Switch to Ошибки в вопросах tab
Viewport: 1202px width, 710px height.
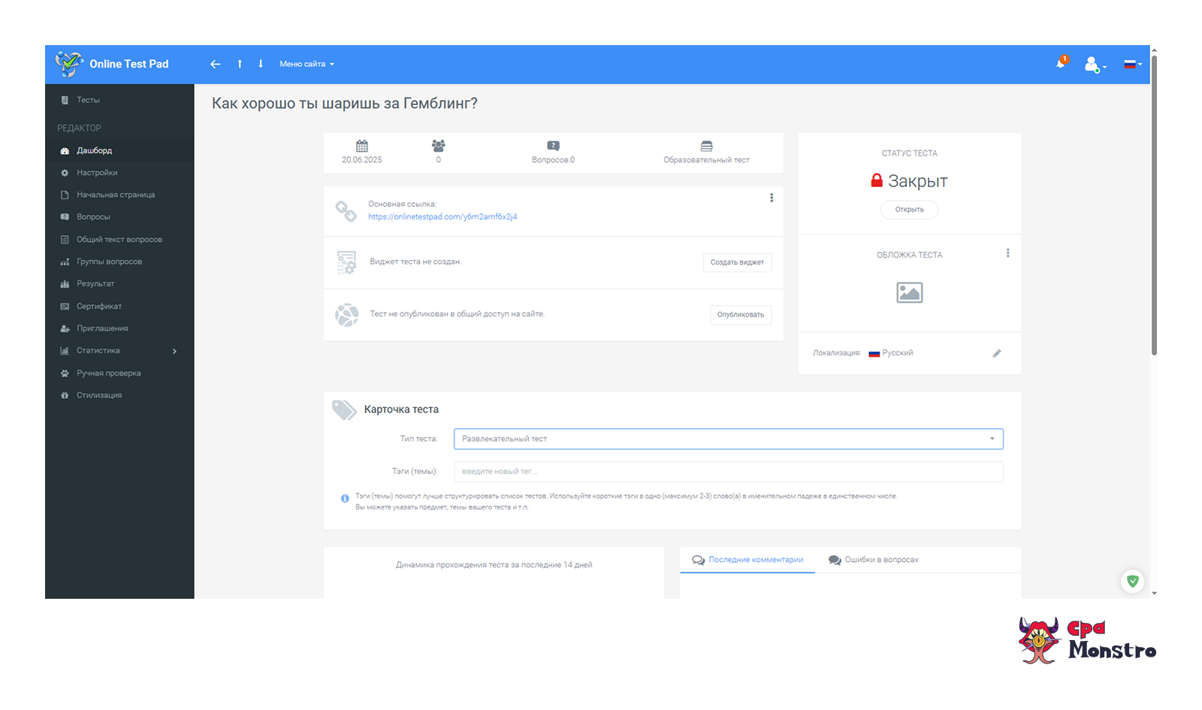pyautogui.click(x=874, y=560)
